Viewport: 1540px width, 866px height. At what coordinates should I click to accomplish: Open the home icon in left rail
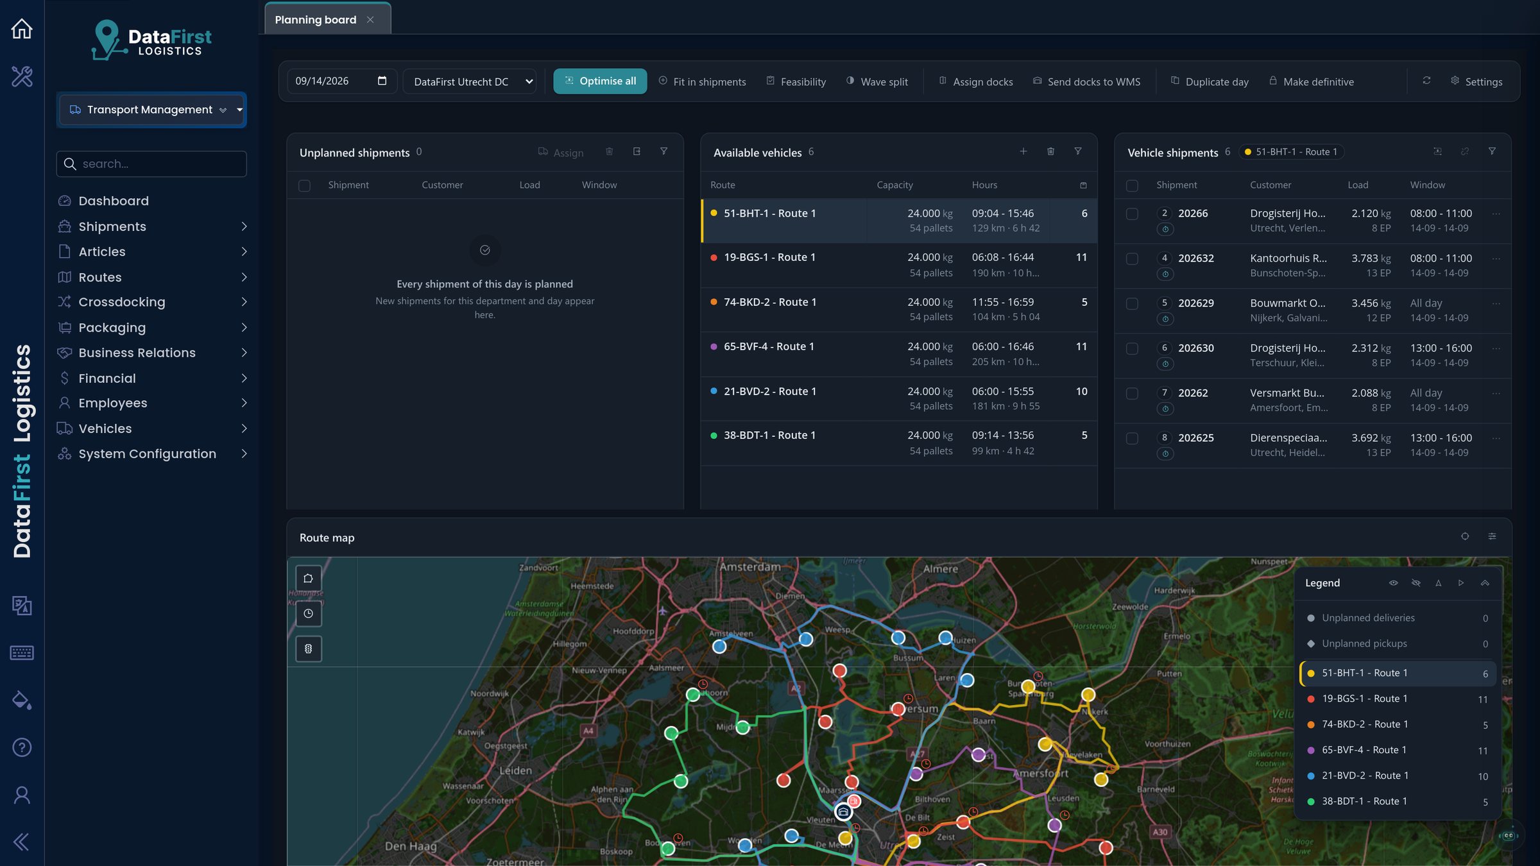pos(22,29)
